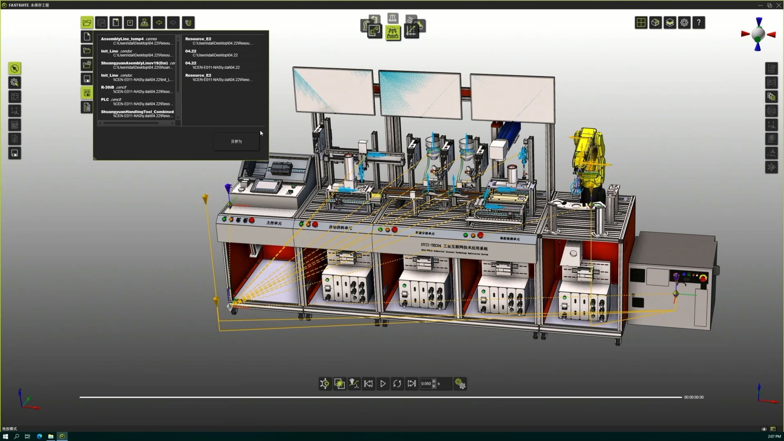Click the four-pane viewport layout icon
The image size is (784, 441).
coord(641,23)
